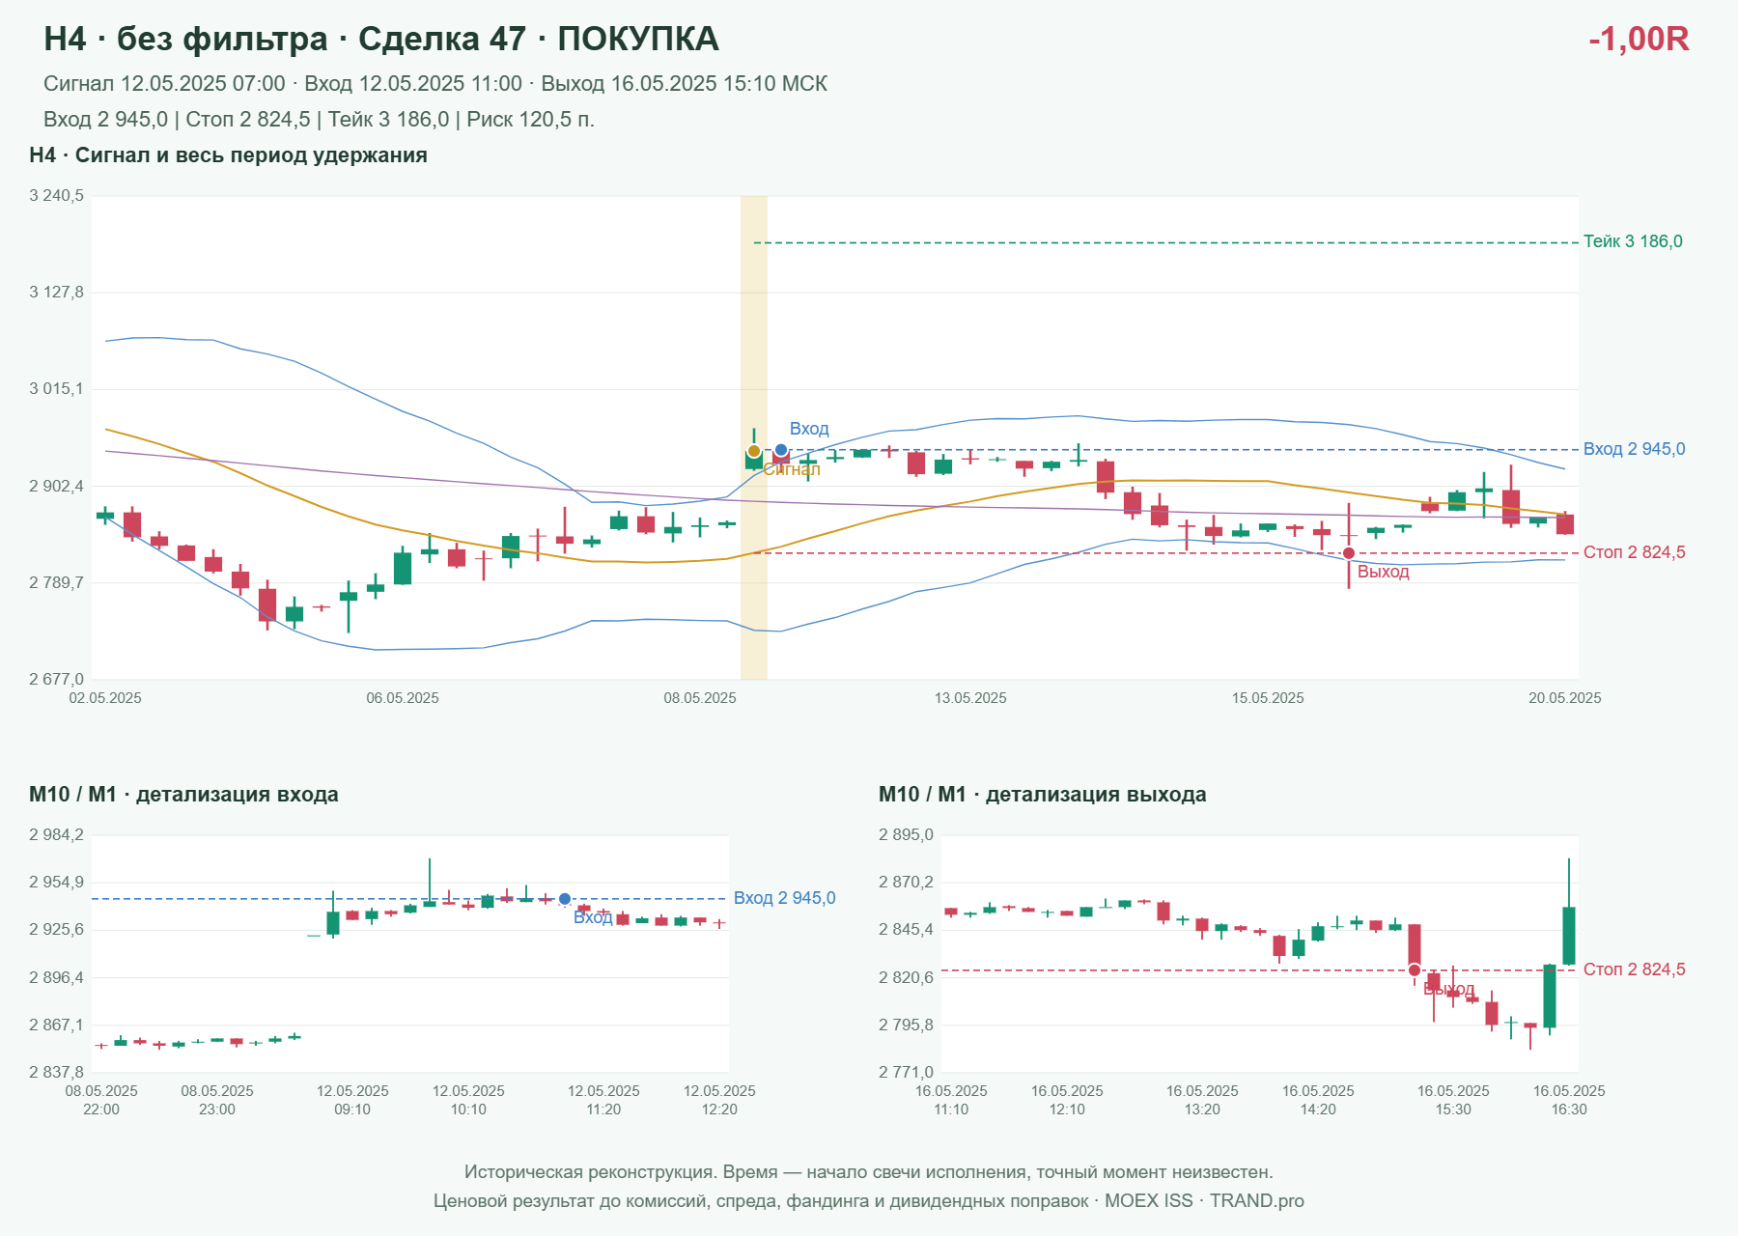The height and width of the screenshot is (1236, 1738).
Task: Click the footer text 'Историческая реконструкция' line
Action: 869,1172
